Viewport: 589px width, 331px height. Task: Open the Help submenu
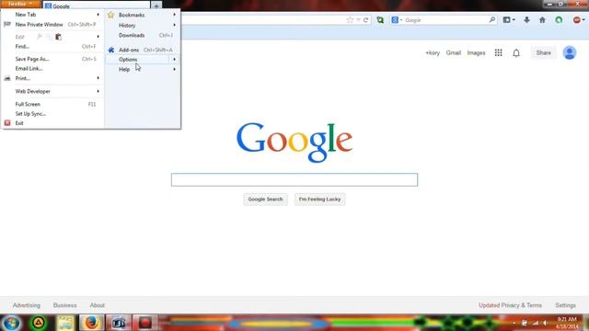tap(124, 70)
